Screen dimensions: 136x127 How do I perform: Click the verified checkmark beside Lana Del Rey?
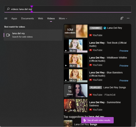[x=105, y=28]
